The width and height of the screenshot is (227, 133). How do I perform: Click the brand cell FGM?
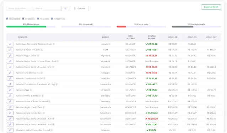click(106, 50)
